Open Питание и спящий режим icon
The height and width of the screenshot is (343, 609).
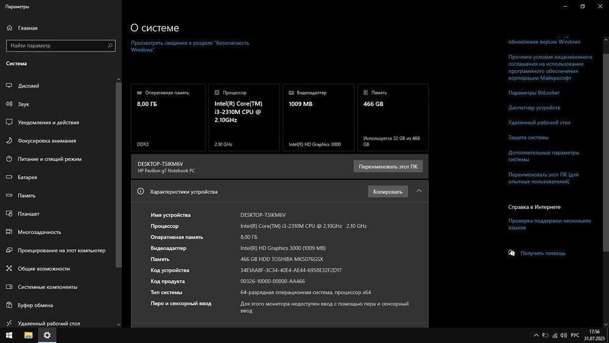9,158
